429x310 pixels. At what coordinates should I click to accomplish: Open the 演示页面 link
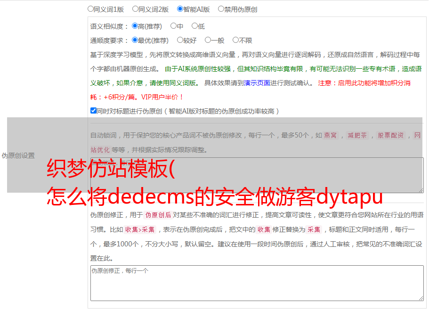click(x=257, y=83)
